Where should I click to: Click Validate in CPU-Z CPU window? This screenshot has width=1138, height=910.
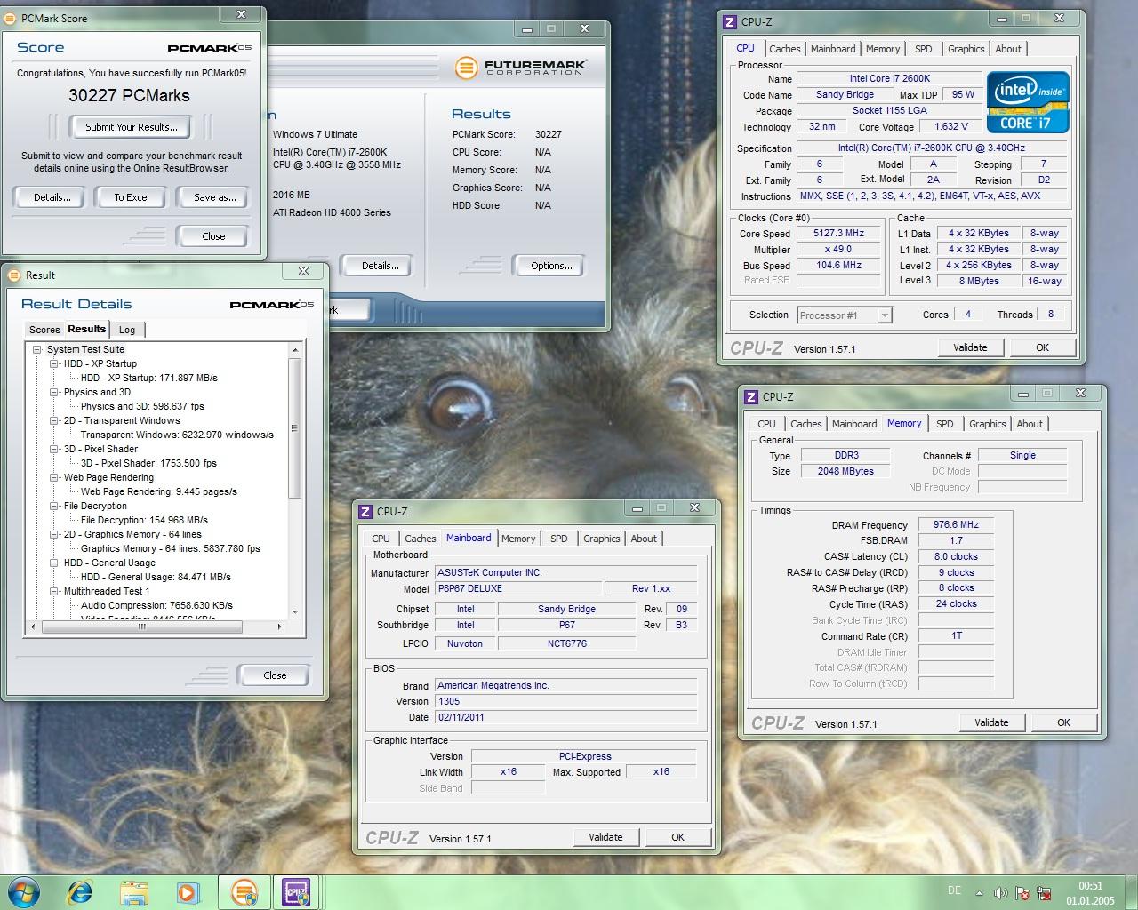point(970,347)
